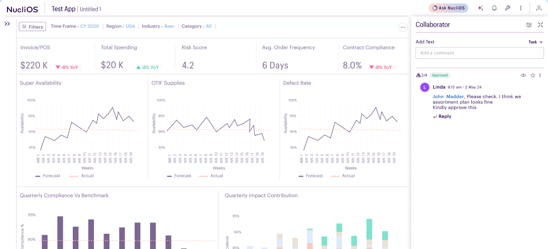Screen dimensions: 548x249
Task: Select the $220 K Invoice/POS value
Action: [x=34, y=65]
